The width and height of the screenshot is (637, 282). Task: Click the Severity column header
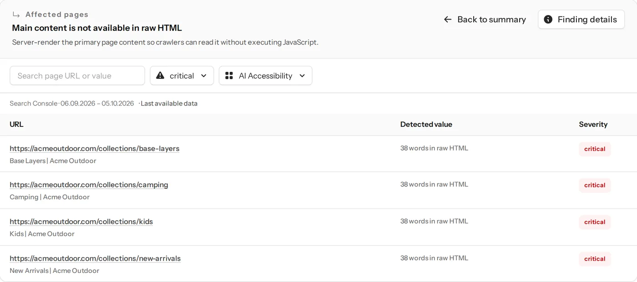click(593, 124)
